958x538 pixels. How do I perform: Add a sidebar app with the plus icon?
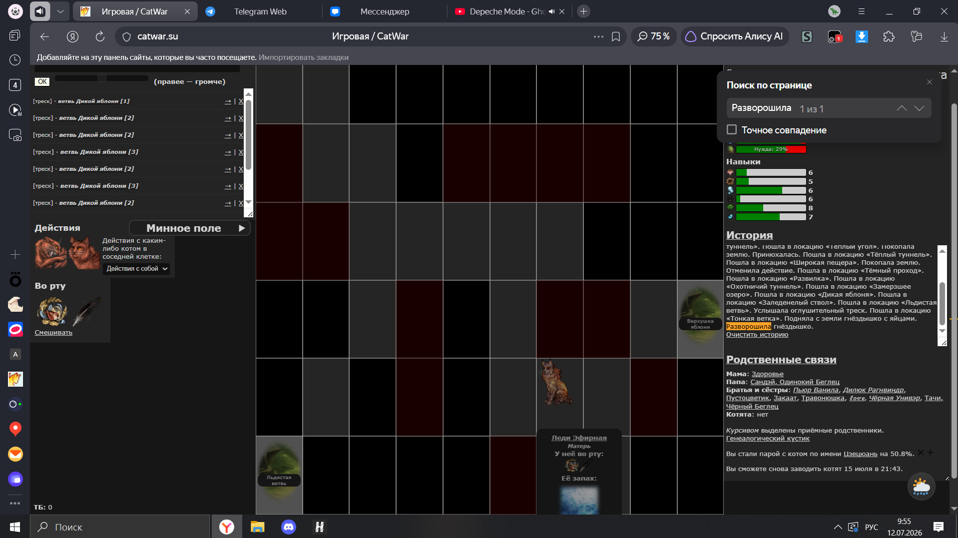pos(15,255)
